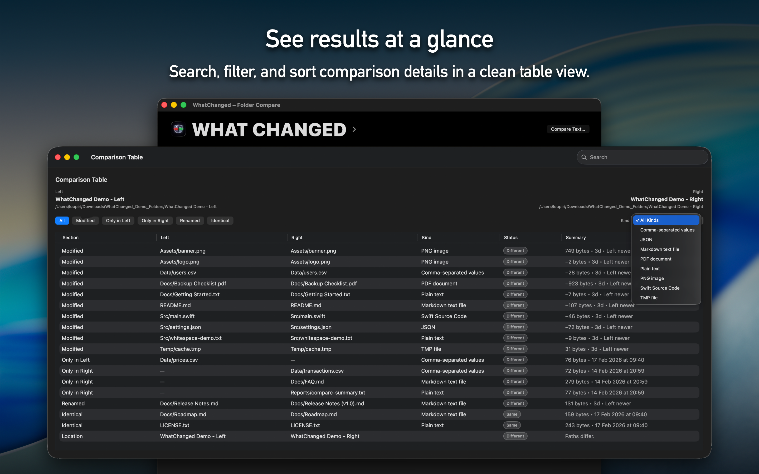The height and width of the screenshot is (474, 759).
Task: Click Docs/Getting Started.txt in Right column
Action: (x=320, y=294)
